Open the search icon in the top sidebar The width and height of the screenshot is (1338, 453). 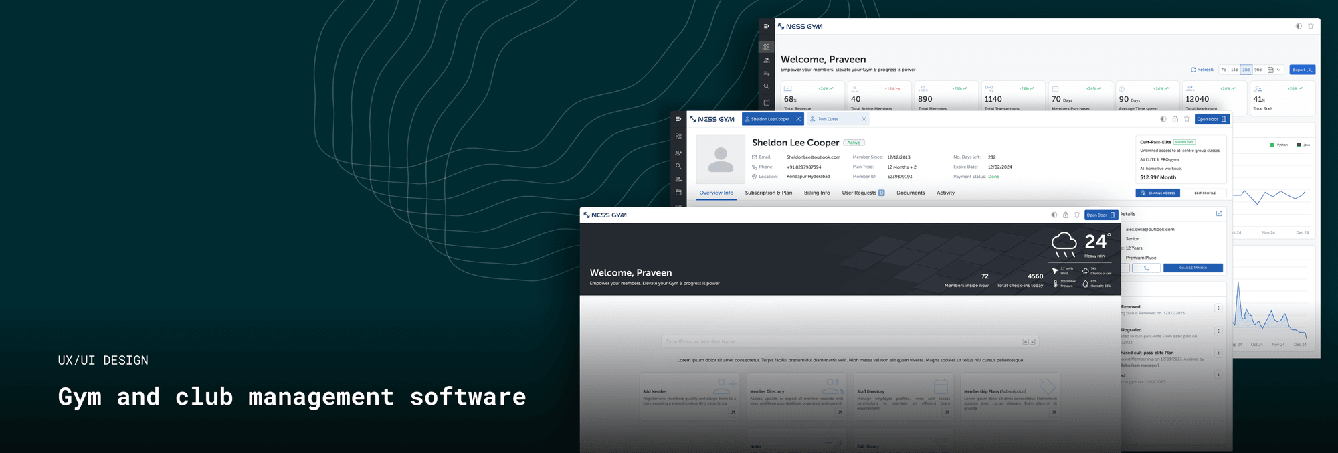tap(766, 86)
